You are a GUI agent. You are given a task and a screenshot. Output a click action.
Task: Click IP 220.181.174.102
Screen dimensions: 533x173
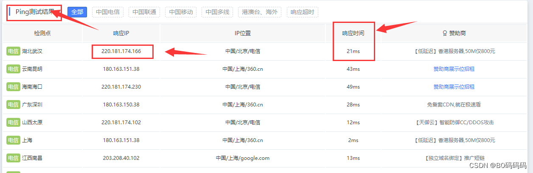121,123
